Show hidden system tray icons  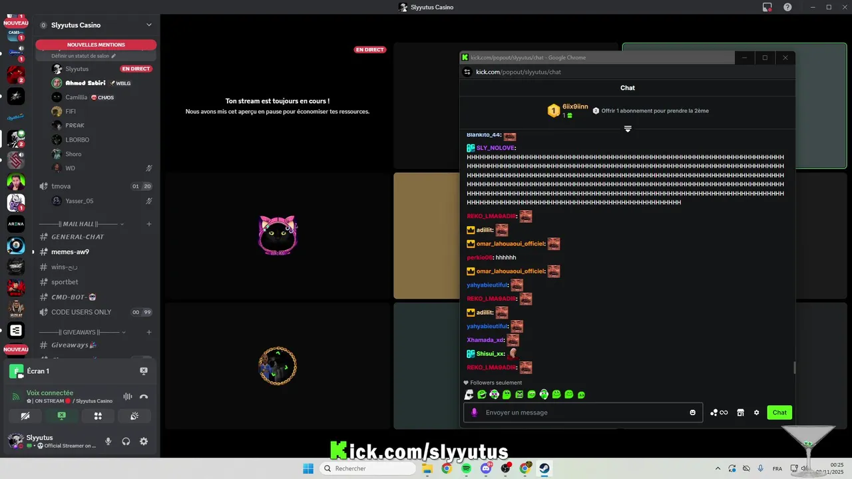(x=717, y=468)
